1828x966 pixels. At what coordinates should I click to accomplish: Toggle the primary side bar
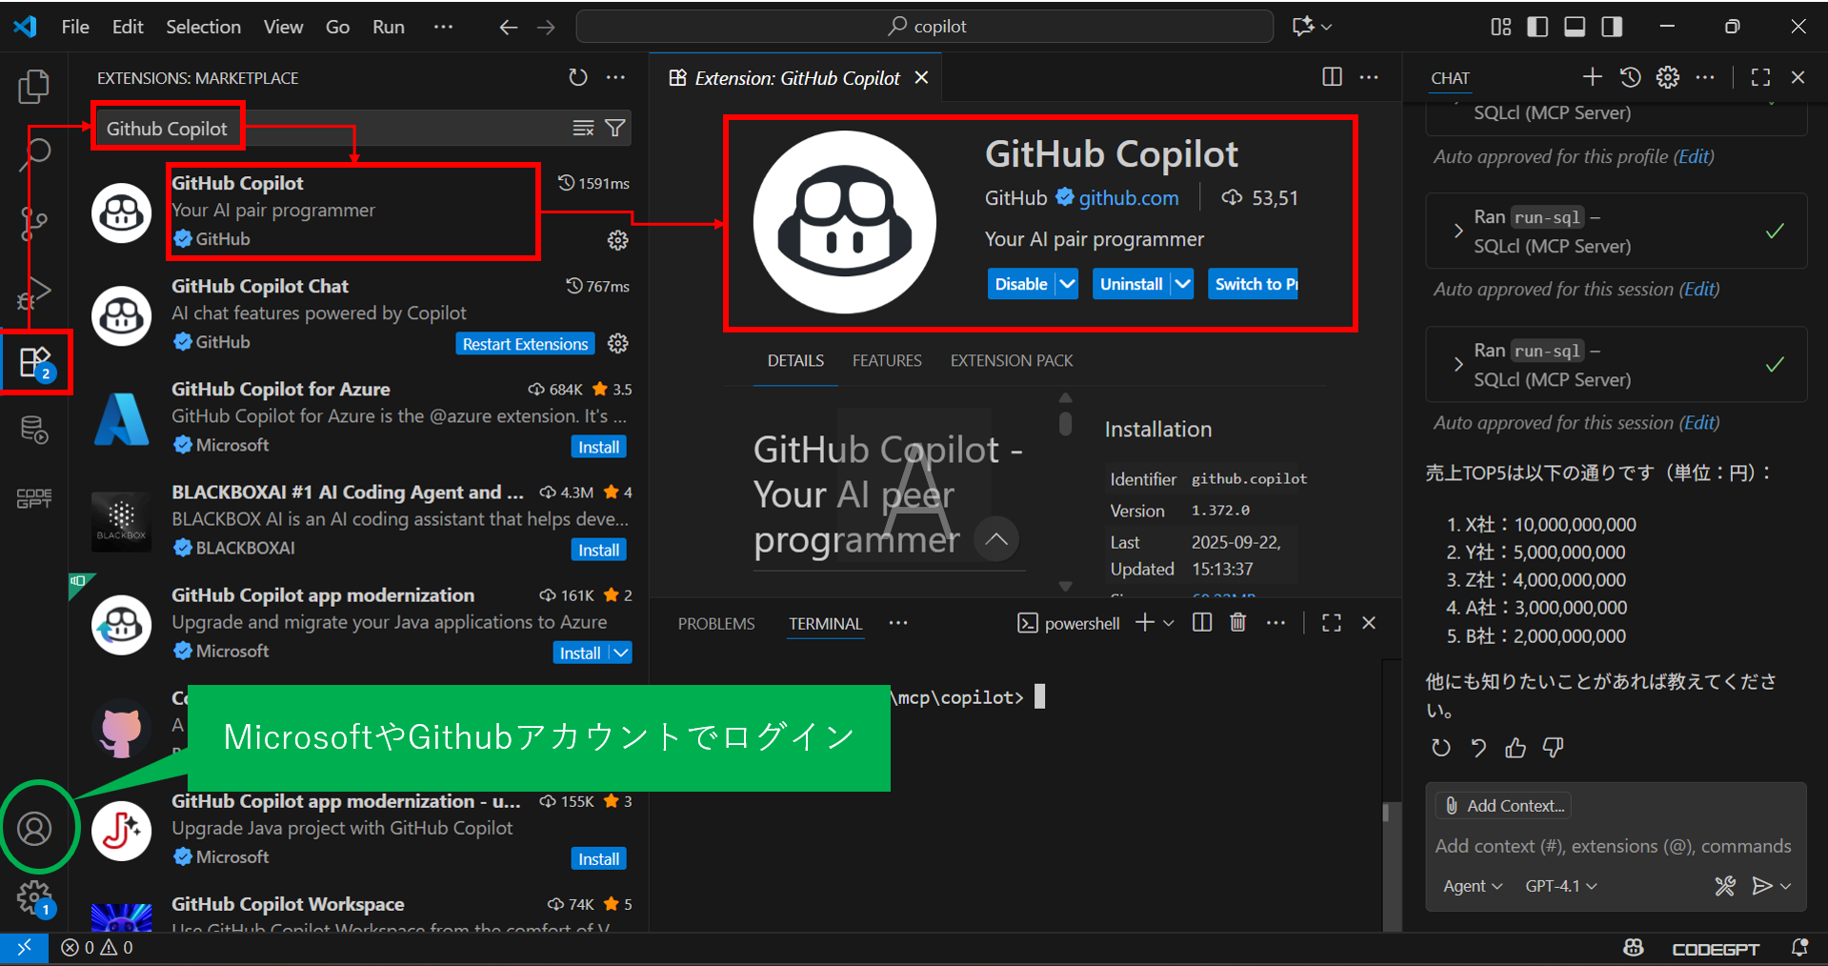coord(1537,27)
